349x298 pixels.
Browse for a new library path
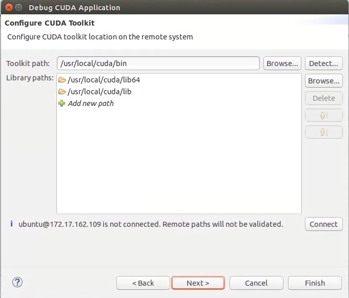(x=323, y=81)
